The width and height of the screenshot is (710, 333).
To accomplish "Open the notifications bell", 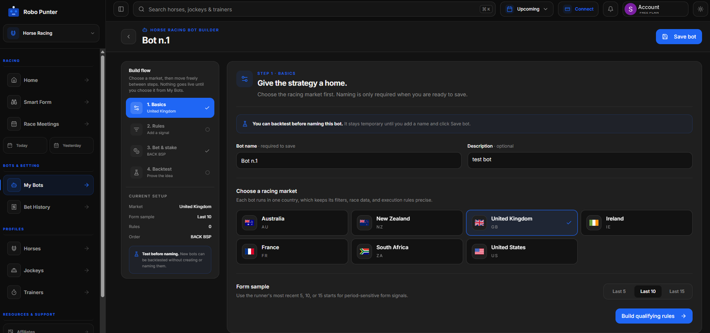I will [611, 9].
